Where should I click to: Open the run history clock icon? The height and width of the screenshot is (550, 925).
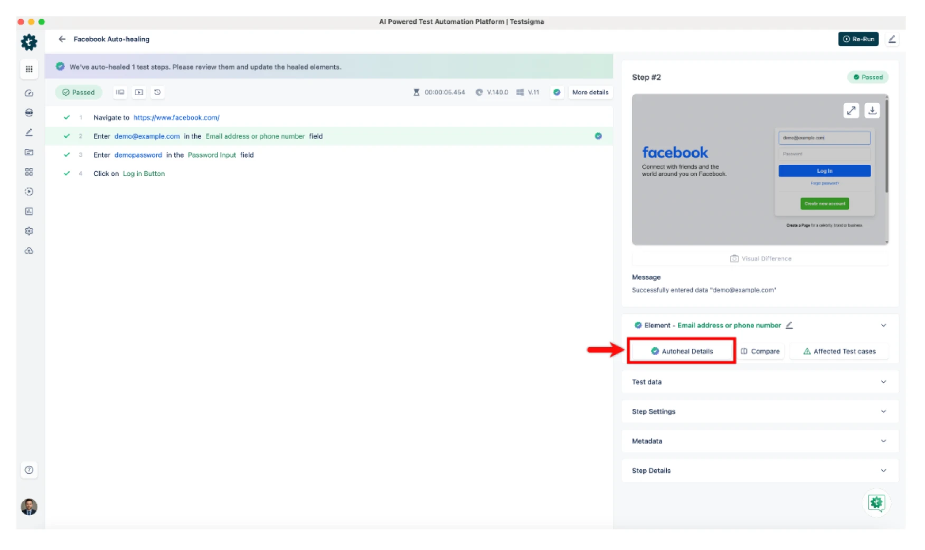157,92
